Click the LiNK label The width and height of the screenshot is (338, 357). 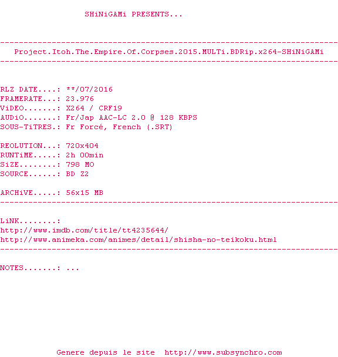30,221
